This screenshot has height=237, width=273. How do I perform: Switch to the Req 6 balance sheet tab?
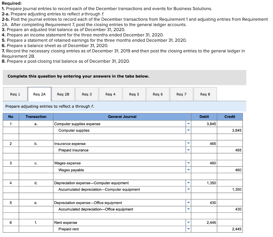158,94
